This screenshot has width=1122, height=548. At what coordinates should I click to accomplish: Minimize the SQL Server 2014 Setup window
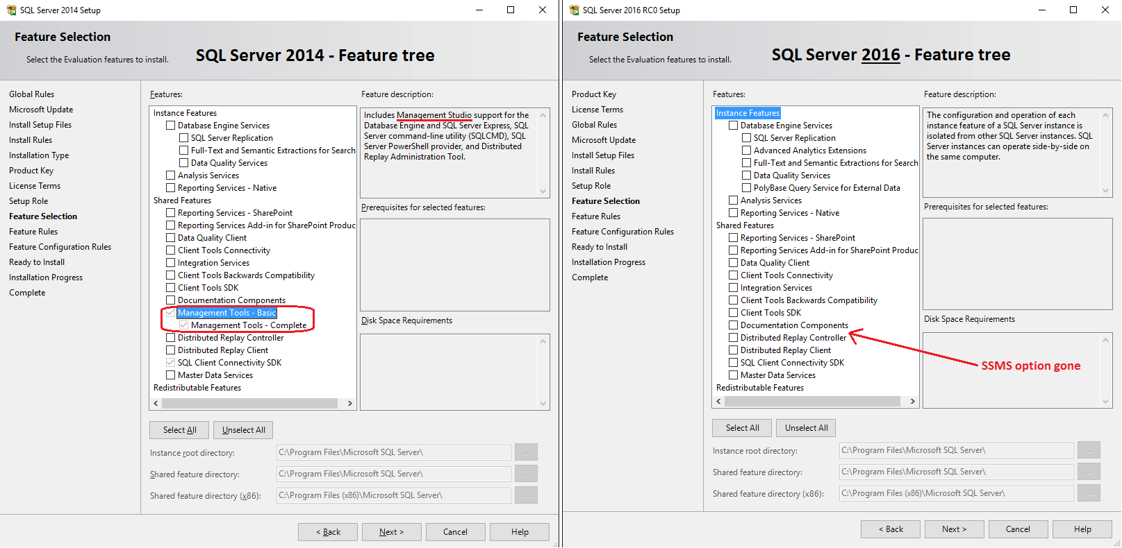point(479,10)
